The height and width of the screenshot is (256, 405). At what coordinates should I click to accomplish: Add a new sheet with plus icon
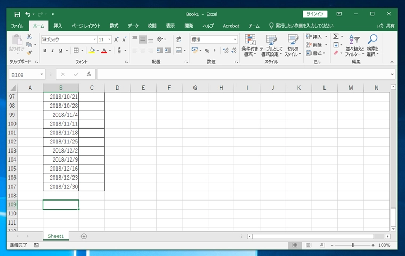coord(84,236)
